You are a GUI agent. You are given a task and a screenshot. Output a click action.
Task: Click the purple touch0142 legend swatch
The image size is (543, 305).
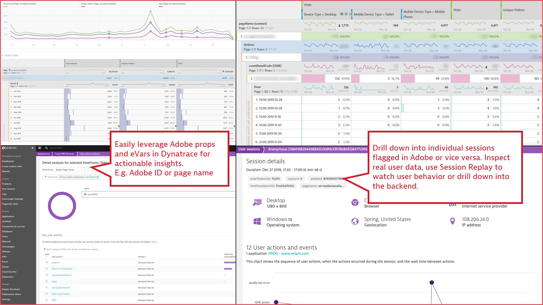85,194
